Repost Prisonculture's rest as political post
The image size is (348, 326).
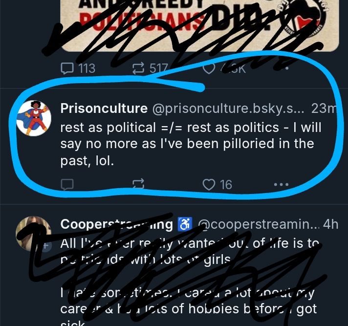pyautogui.click(x=138, y=184)
